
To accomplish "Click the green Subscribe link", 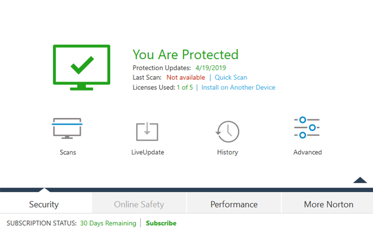I will (161, 223).
